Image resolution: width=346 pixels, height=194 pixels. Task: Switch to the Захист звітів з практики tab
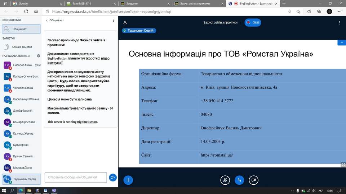199,4
